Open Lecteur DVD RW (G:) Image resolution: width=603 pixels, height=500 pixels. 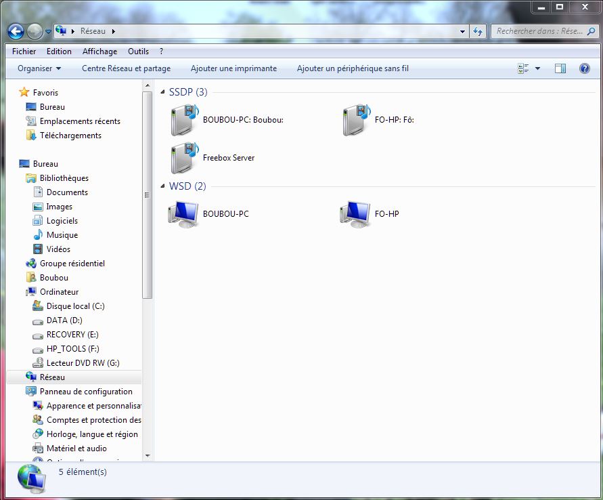pos(76,363)
